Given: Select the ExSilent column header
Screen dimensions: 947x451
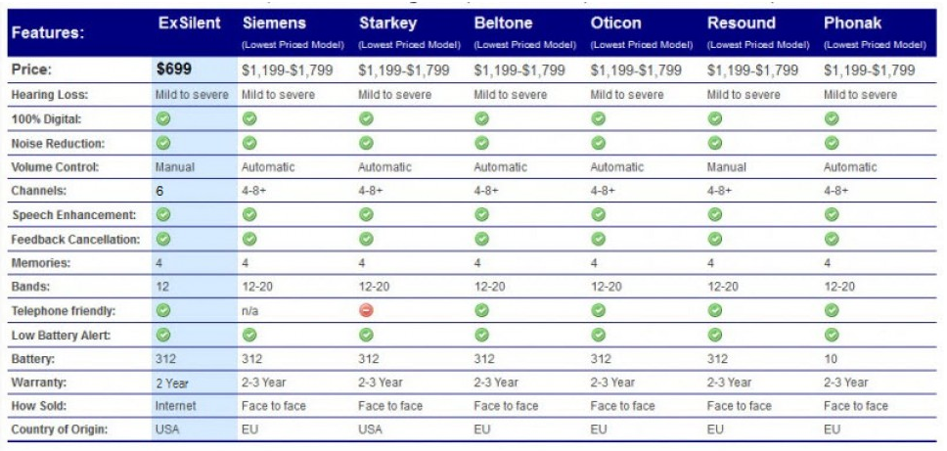Looking at the screenshot, I should click(x=190, y=24).
